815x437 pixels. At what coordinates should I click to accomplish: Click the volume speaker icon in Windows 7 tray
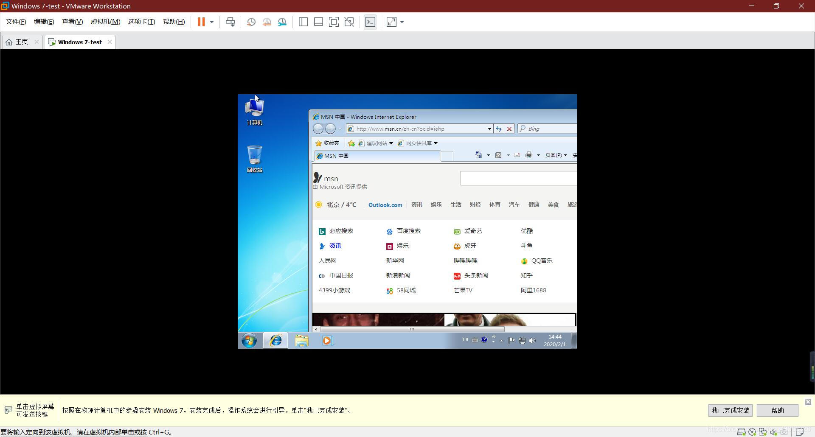pyautogui.click(x=532, y=341)
